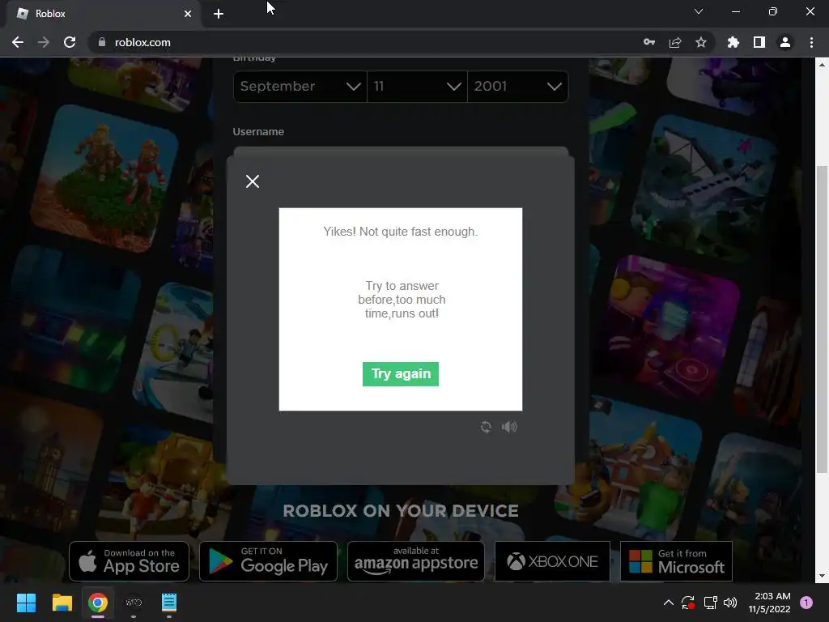Image resolution: width=829 pixels, height=622 pixels.
Task: Open the Chrome three-dot menu
Action: tap(811, 42)
